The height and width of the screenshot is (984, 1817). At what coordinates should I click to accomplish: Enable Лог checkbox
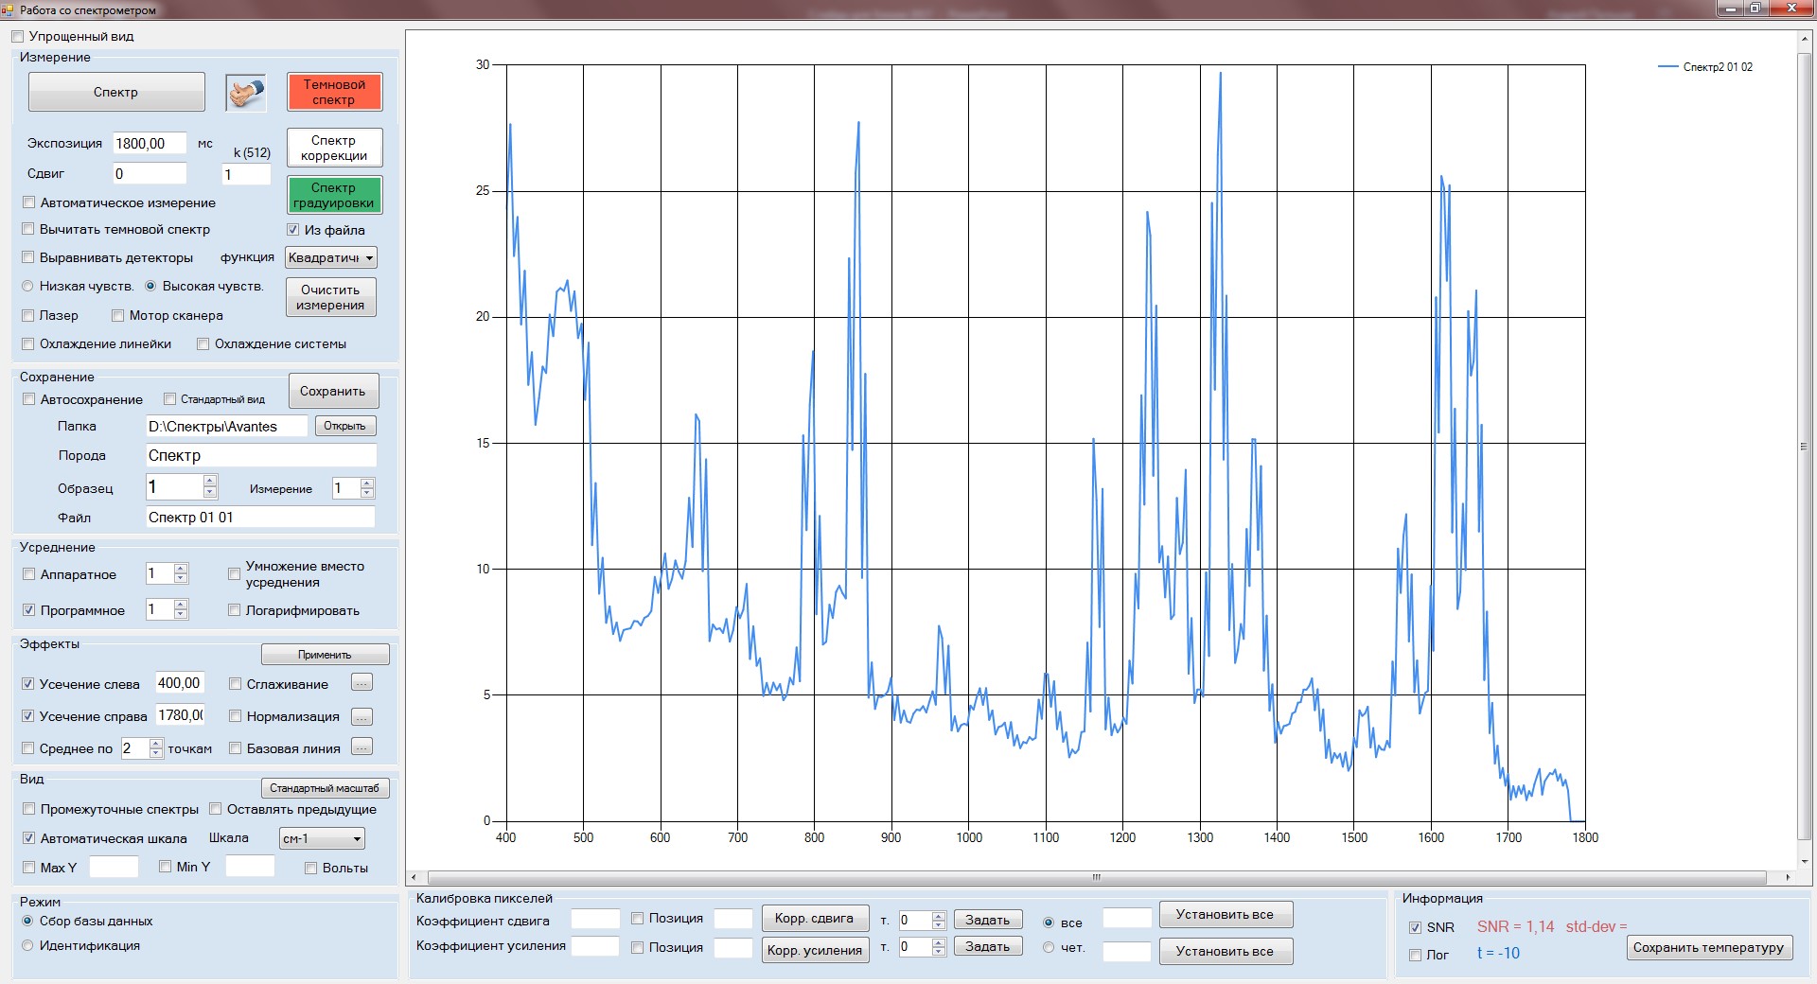[x=1416, y=955]
